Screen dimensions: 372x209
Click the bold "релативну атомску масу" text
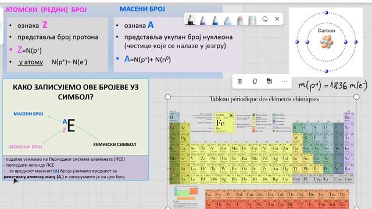click(x=34, y=176)
